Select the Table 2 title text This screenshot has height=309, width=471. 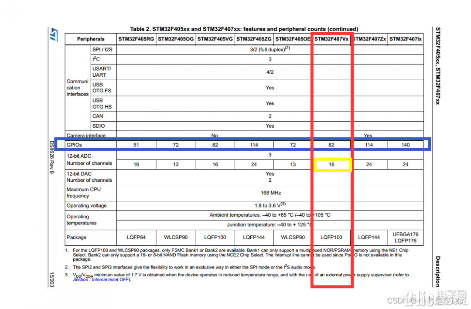click(x=244, y=29)
